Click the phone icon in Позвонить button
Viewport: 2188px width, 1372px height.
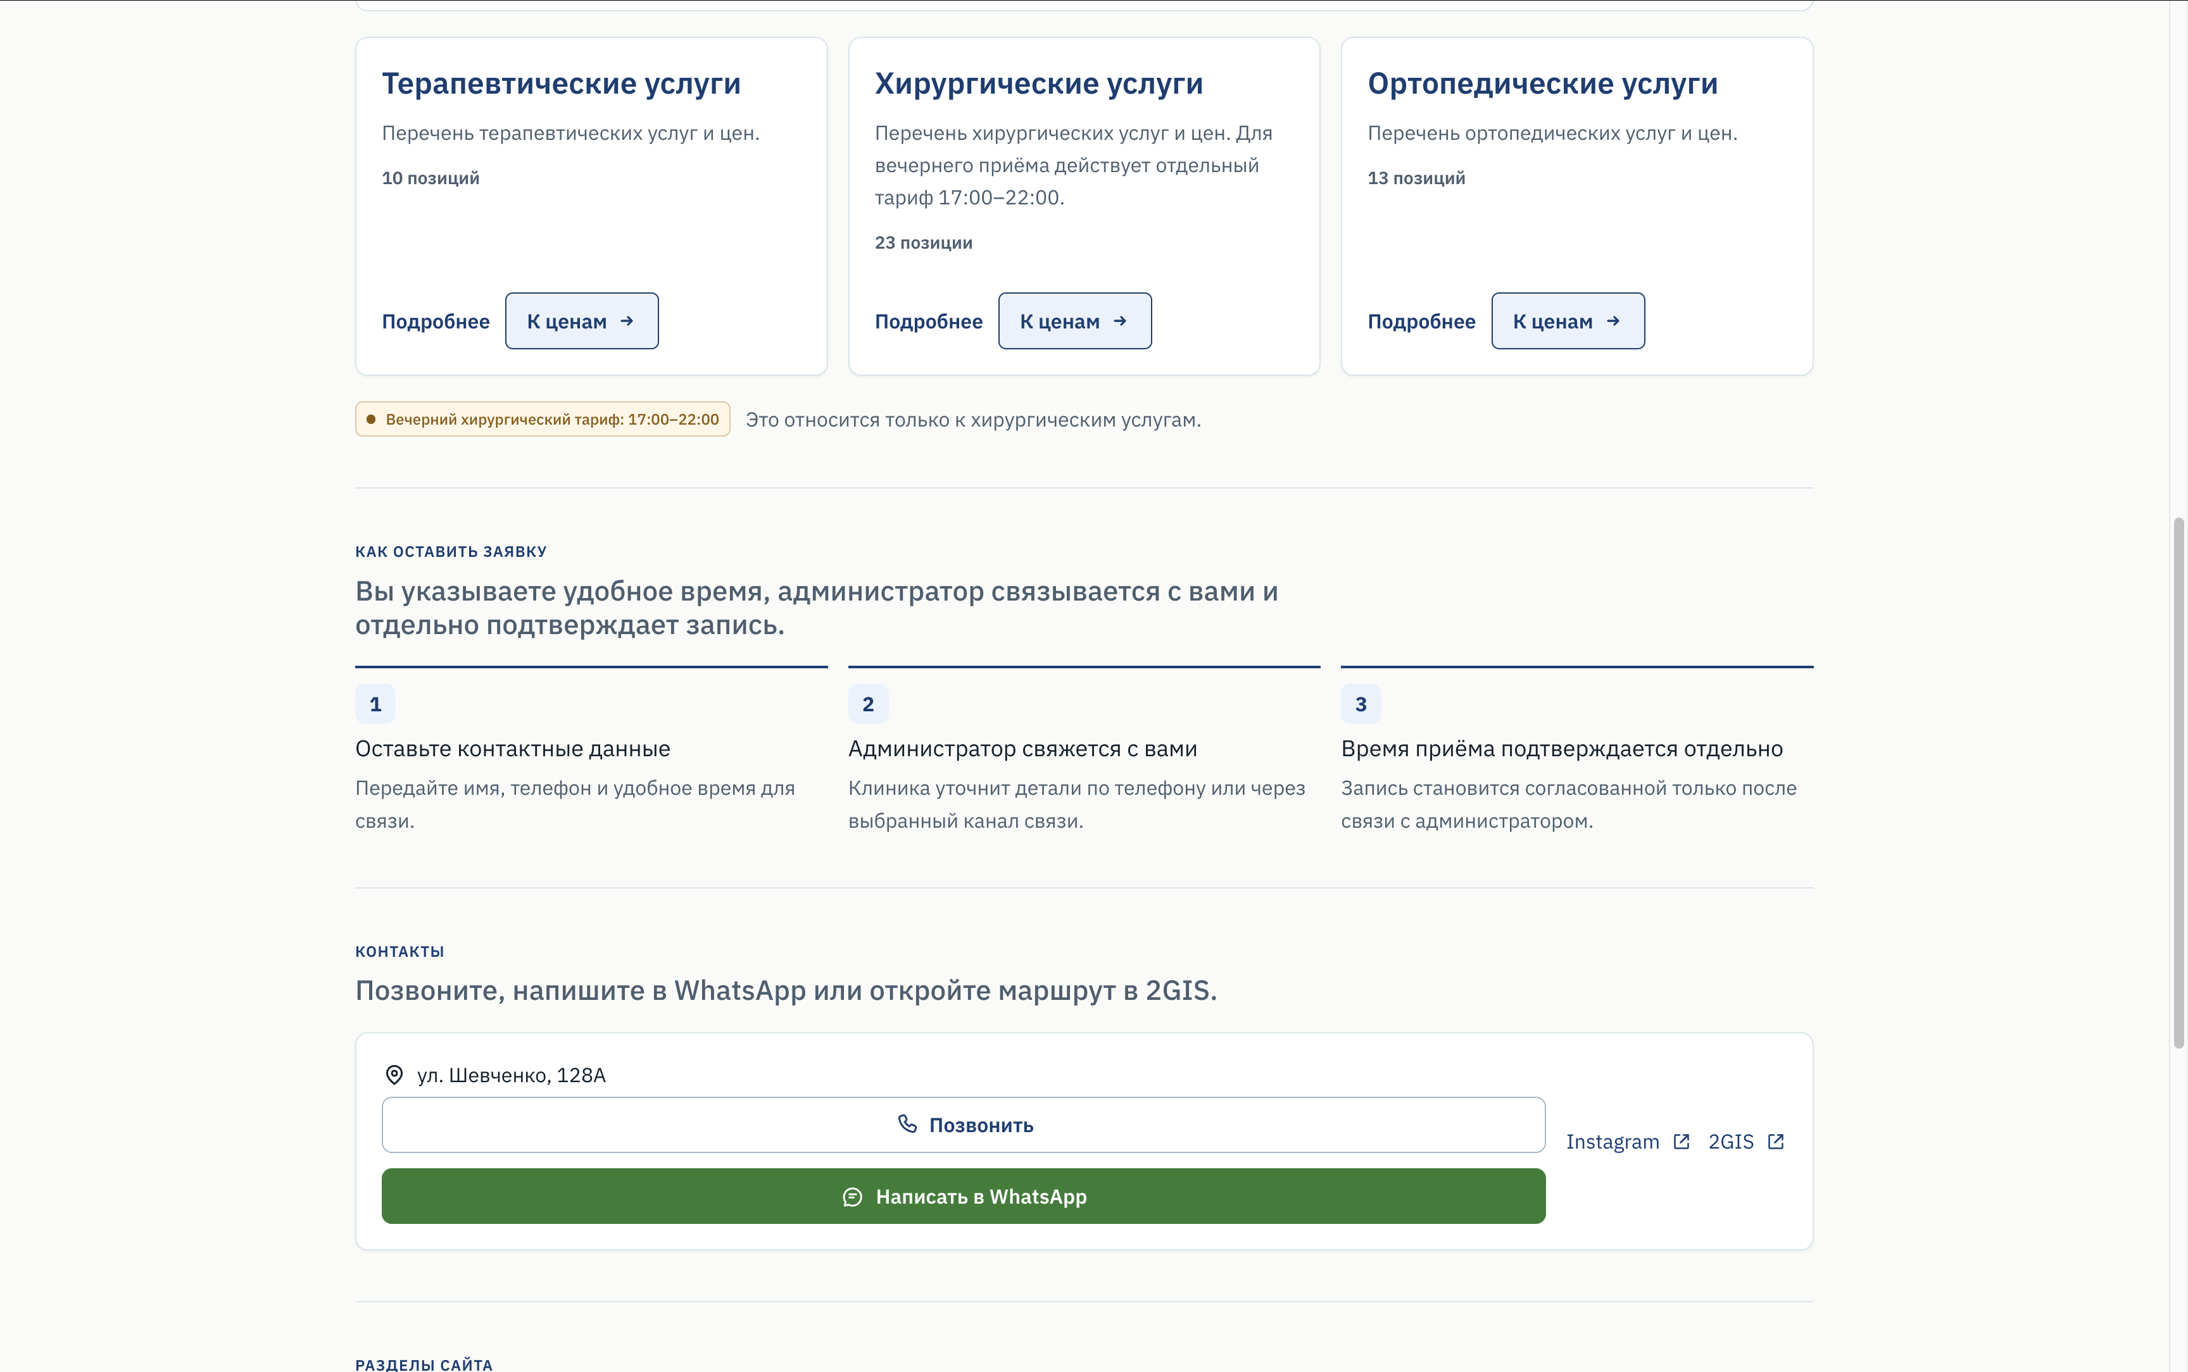(x=907, y=1125)
